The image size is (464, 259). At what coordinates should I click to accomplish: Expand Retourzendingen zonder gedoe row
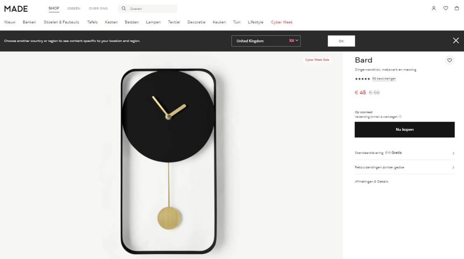click(x=404, y=167)
